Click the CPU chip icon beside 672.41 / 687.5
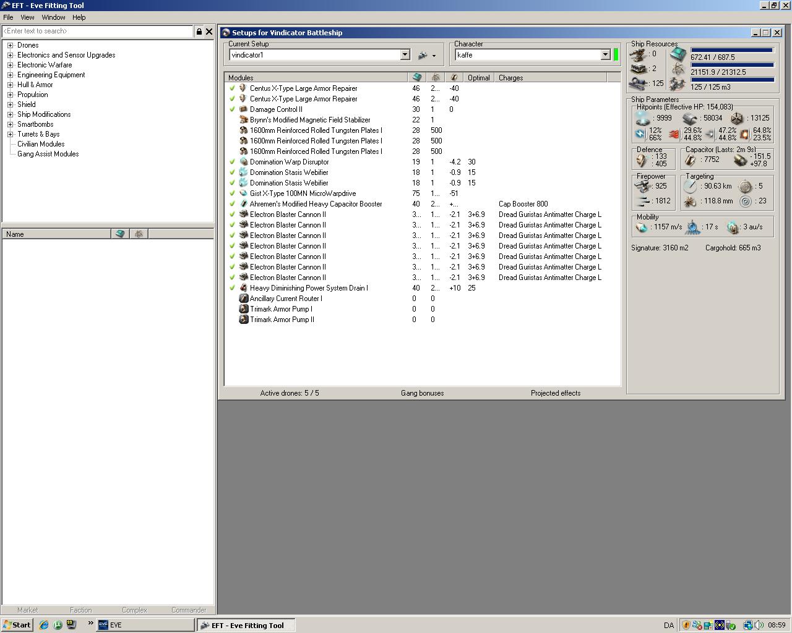This screenshot has height=633, width=792. click(678, 54)
